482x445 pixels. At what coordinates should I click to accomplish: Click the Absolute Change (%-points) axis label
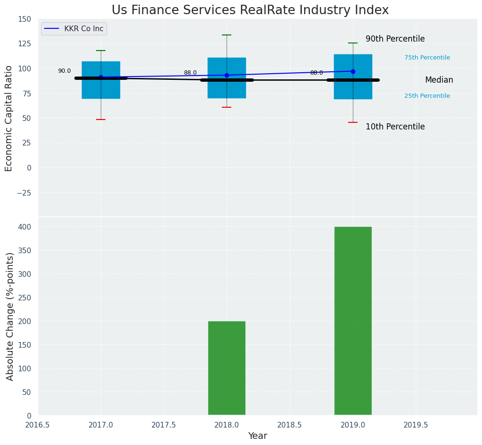pos(10,316)
